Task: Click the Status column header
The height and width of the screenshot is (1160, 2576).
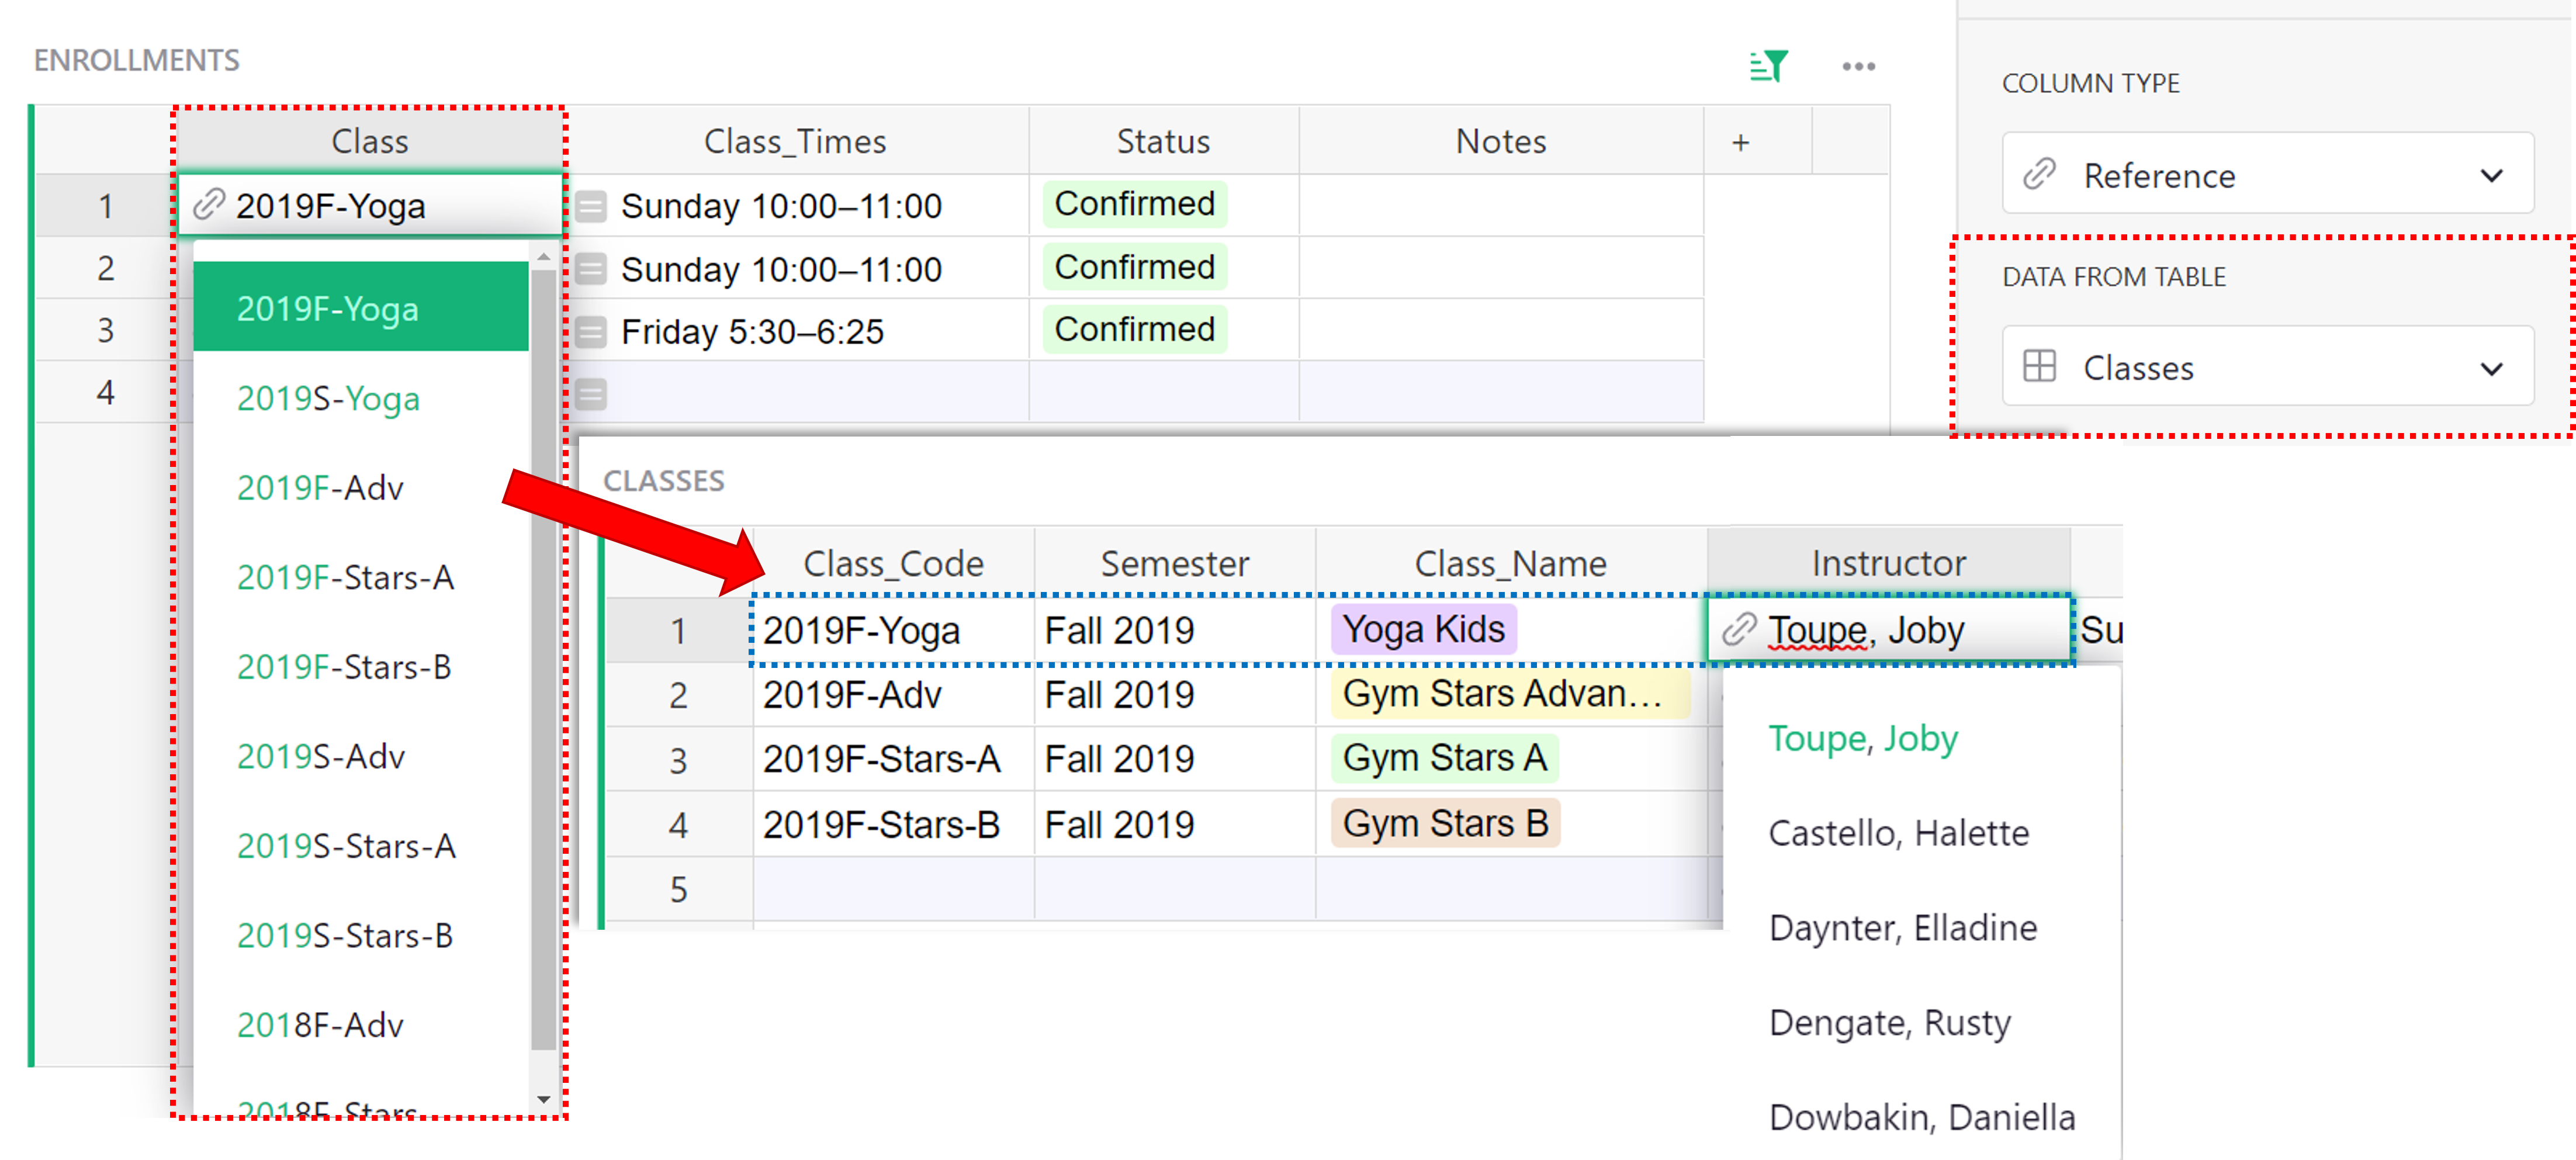Action: tap(1163, 141)
